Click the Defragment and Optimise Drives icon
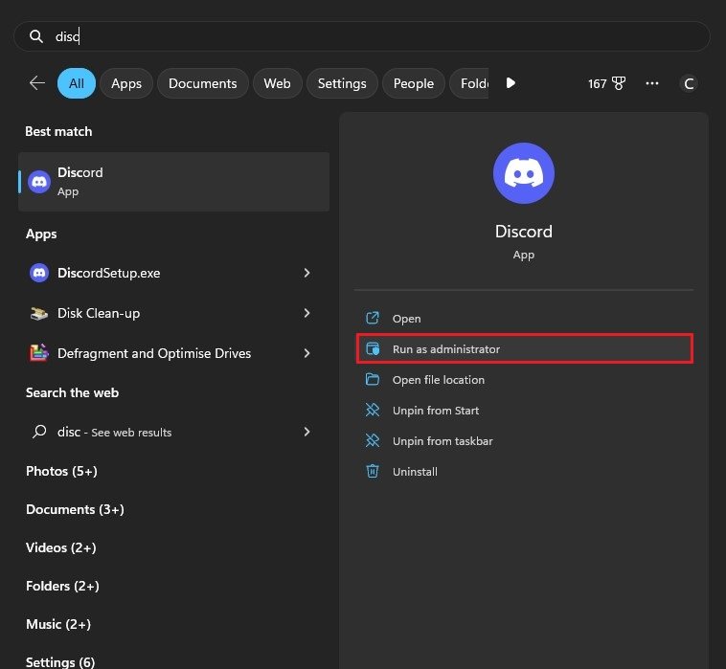The height and width of the screenshot is (669, 726). click(39, 353)
